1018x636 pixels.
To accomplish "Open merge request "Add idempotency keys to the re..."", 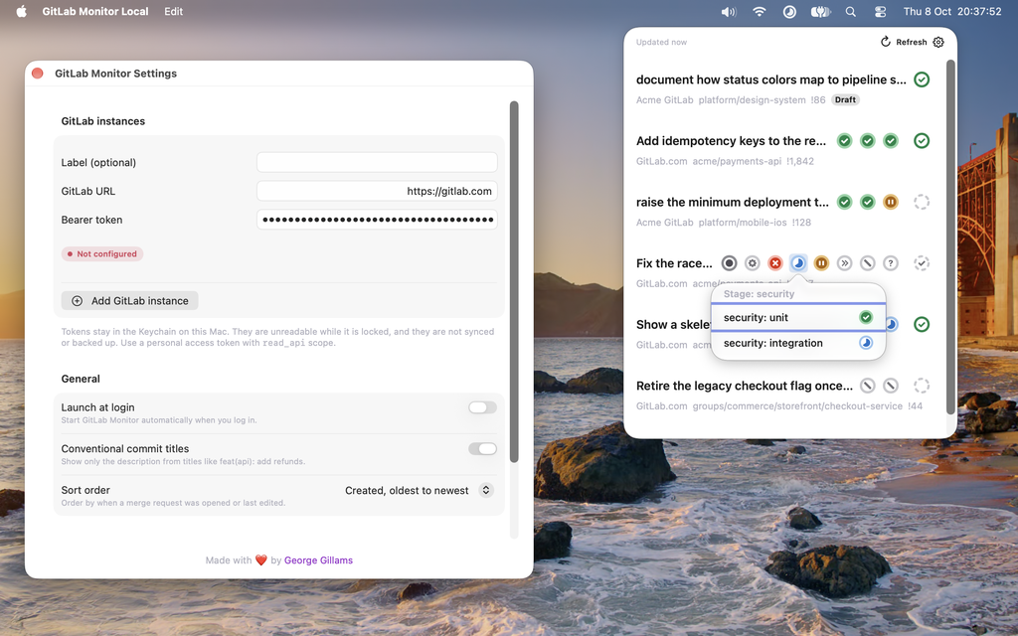I will (x=731, y=141).
